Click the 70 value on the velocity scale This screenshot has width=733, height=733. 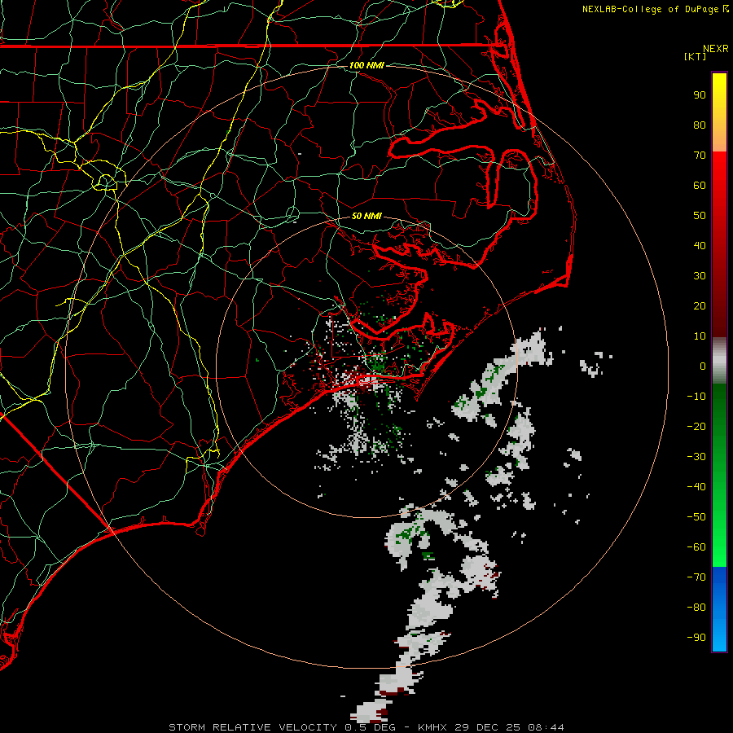click(700, 156)
